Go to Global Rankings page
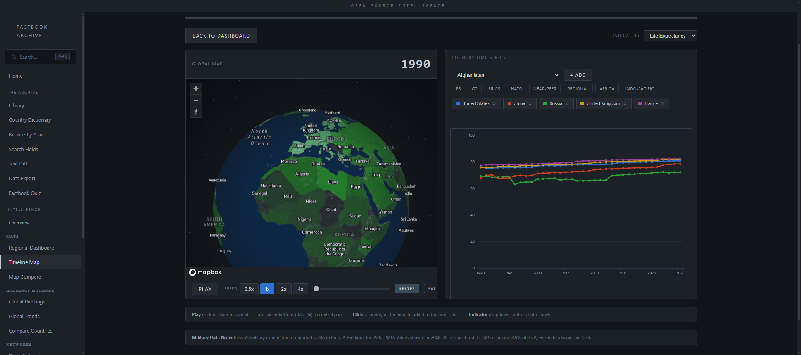Screen dimensions: 801x355 [27, 302]
